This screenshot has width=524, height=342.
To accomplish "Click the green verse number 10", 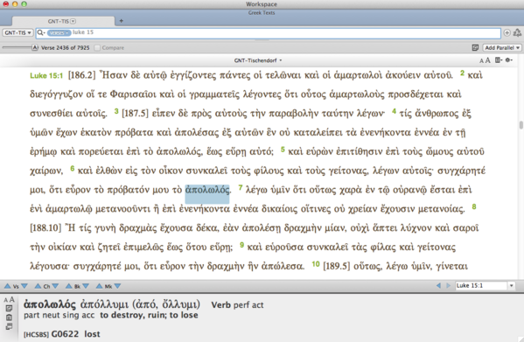I will (x=316, y=264).
